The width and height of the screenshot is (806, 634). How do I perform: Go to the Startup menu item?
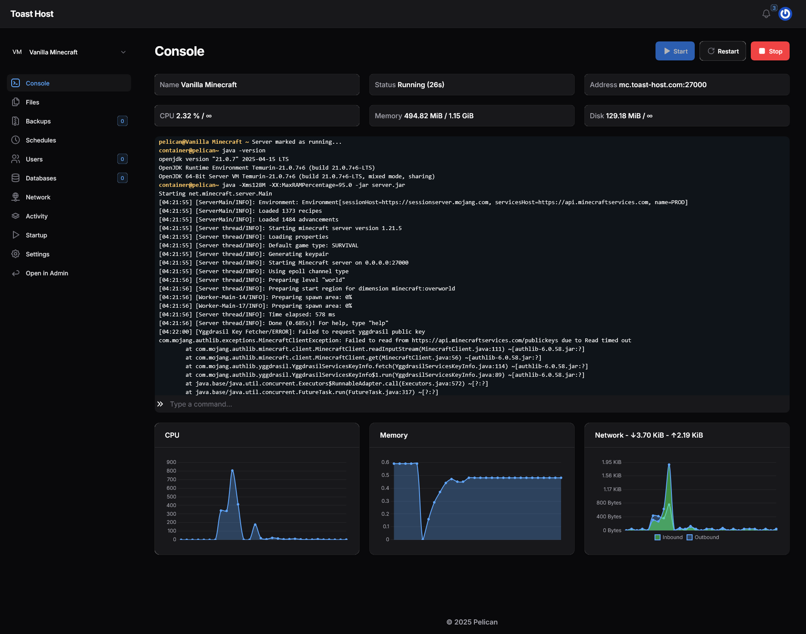36,235
